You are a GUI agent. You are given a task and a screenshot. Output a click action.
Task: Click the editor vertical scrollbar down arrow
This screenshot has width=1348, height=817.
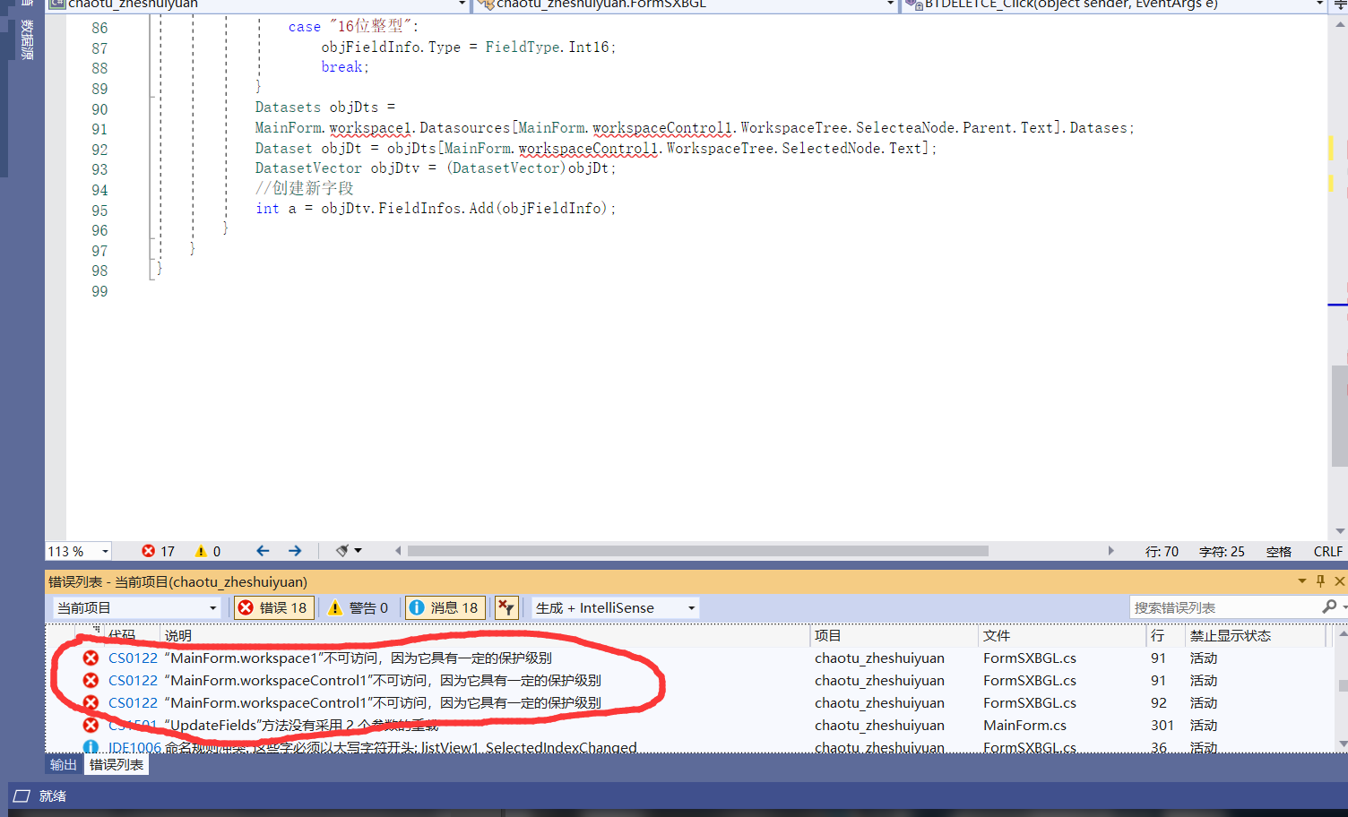pos(1340,531)
